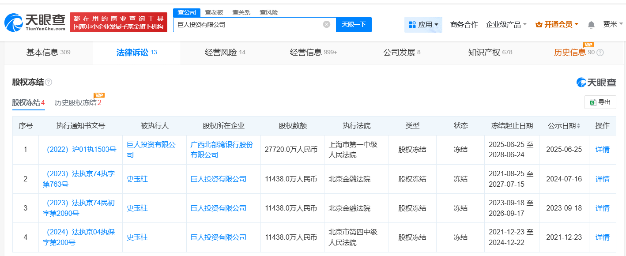Screen dimensions: 626x256
Task: View 详情 for row 1
Action: point(603,150)
